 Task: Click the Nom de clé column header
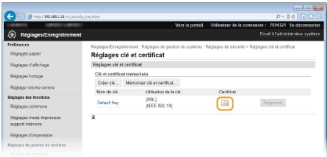pyautogui.click(x=107, y=92)
